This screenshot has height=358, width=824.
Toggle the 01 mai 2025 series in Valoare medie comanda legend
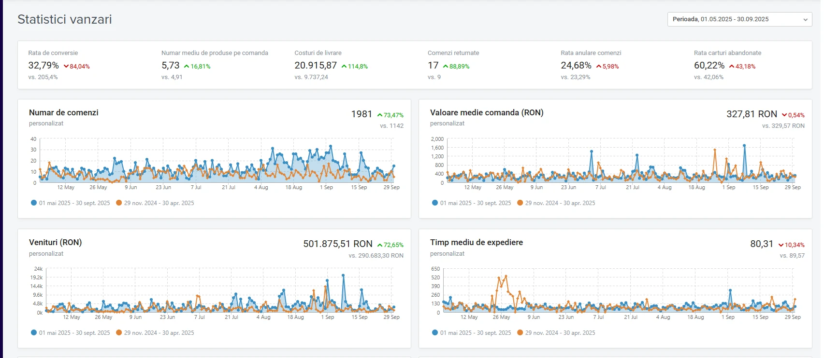471,203
